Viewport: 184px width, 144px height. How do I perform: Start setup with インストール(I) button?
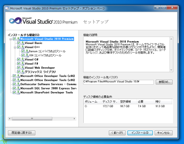140,133
